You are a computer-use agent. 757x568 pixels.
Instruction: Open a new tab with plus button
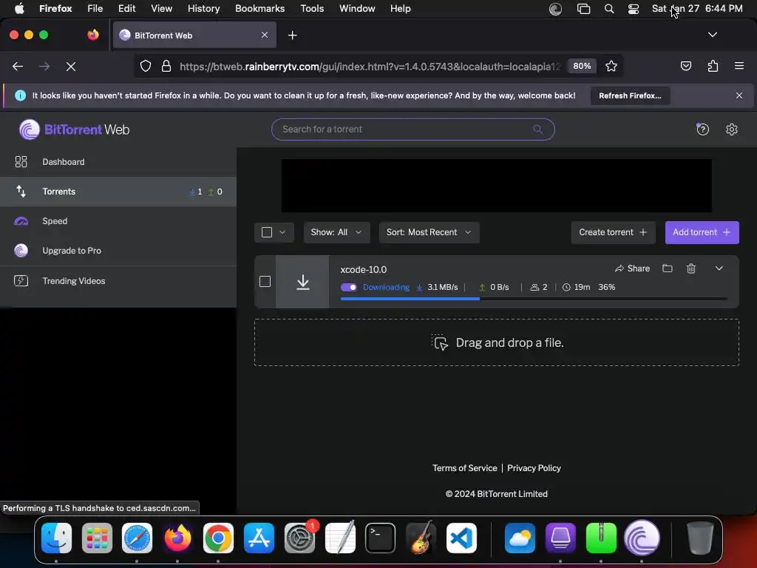tap(292, 35)
